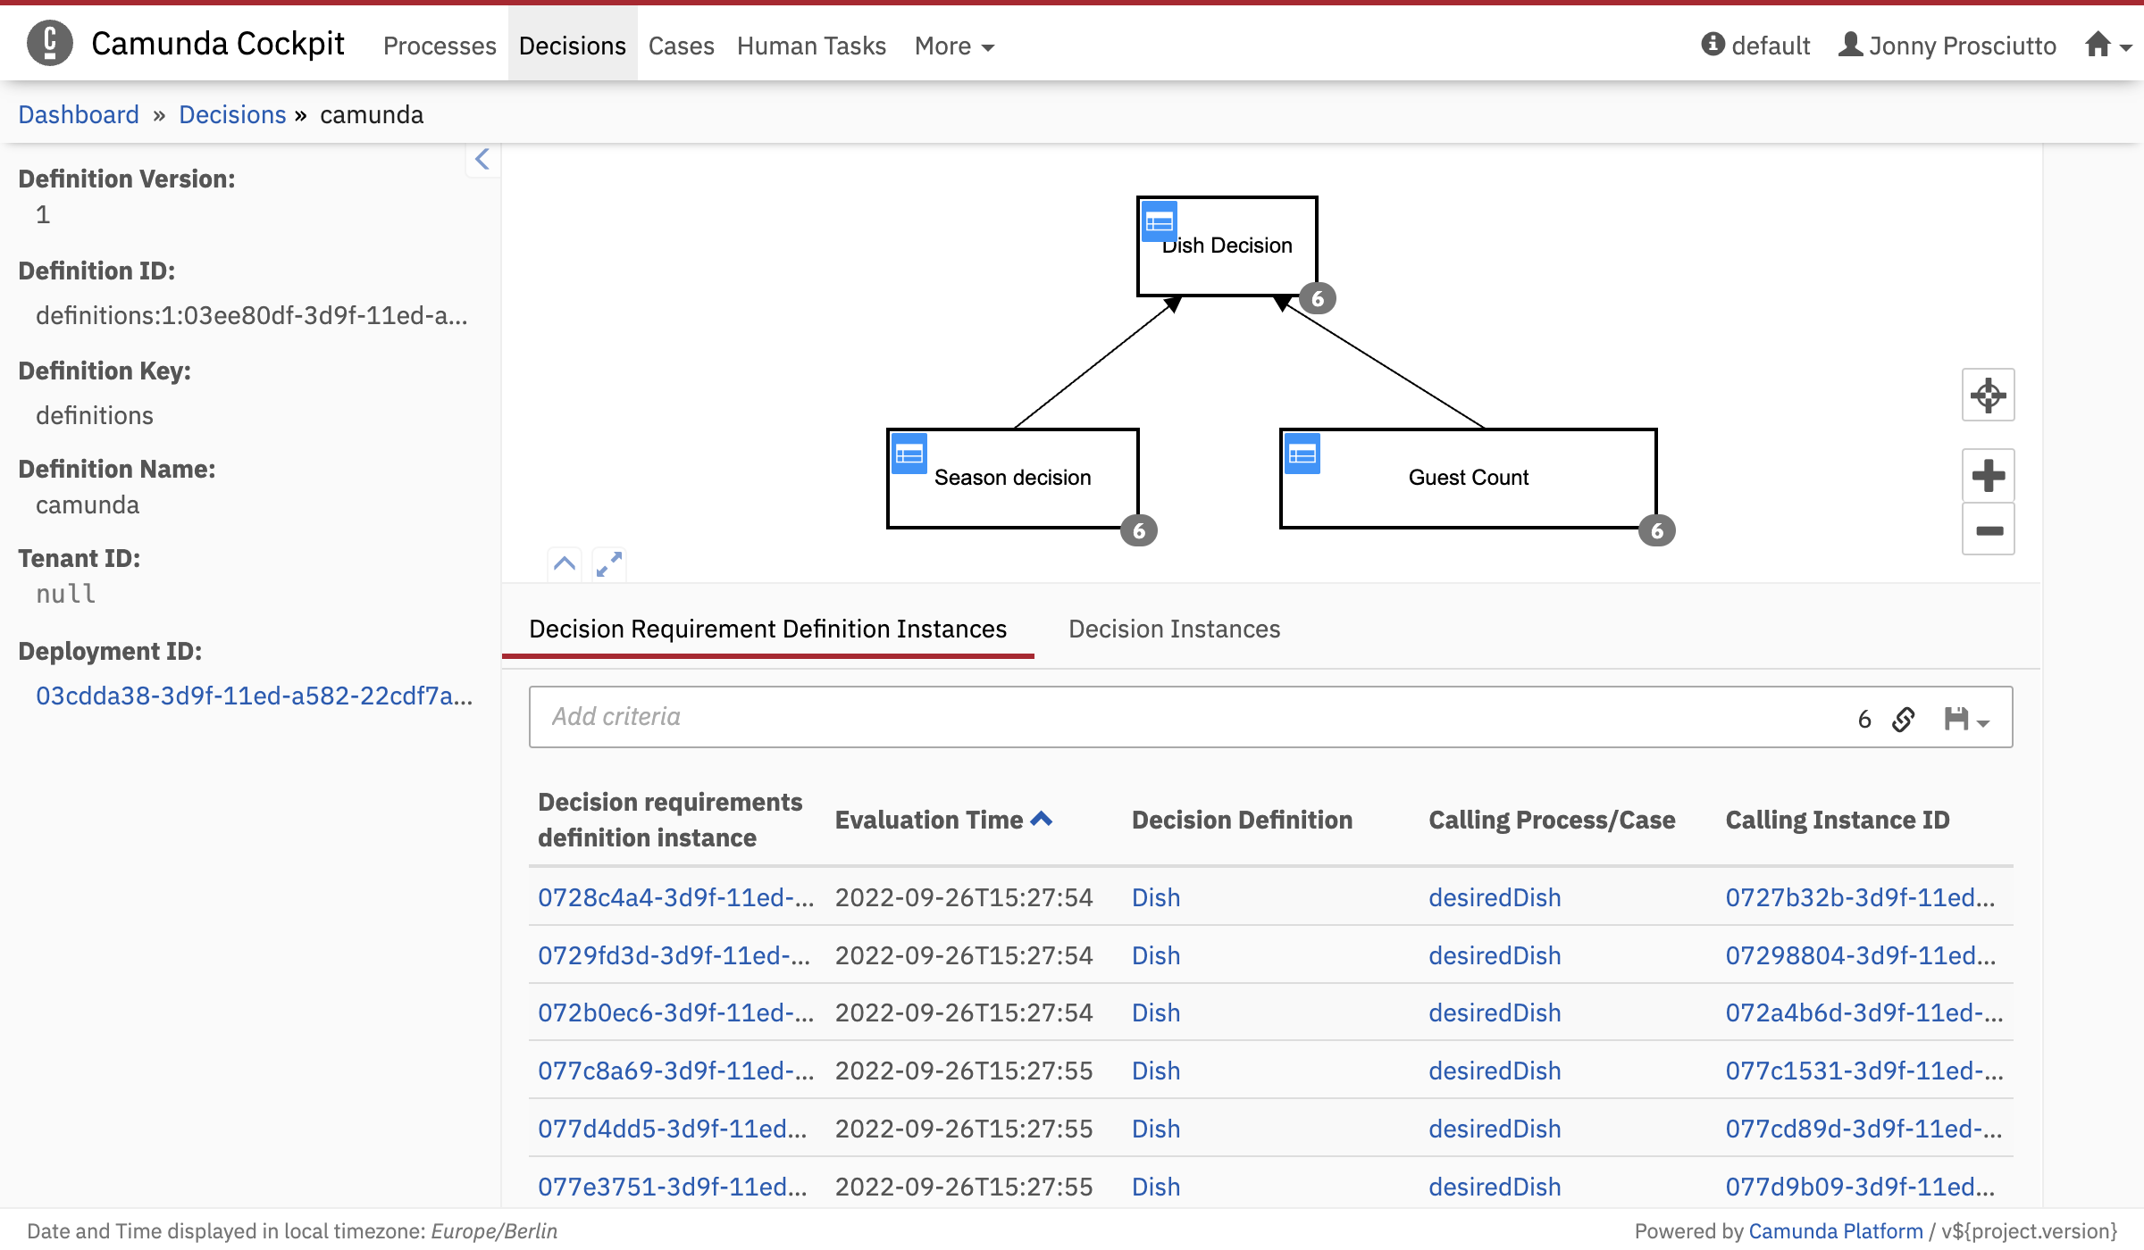The width and height of the screenshot is (2144, 1250).
Task: Switch to Decision Requirement Definition Instances tab
Action: [768, 629]
